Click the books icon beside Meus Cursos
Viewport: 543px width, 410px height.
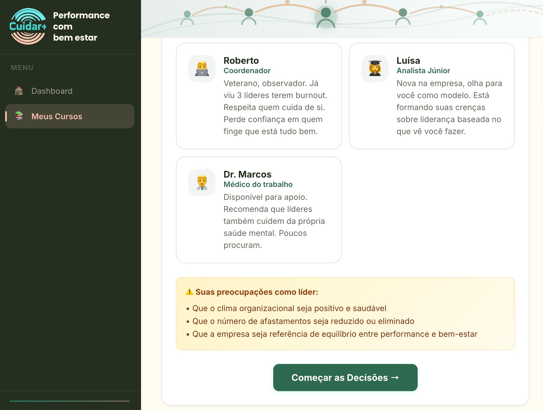tap(19, 116)
